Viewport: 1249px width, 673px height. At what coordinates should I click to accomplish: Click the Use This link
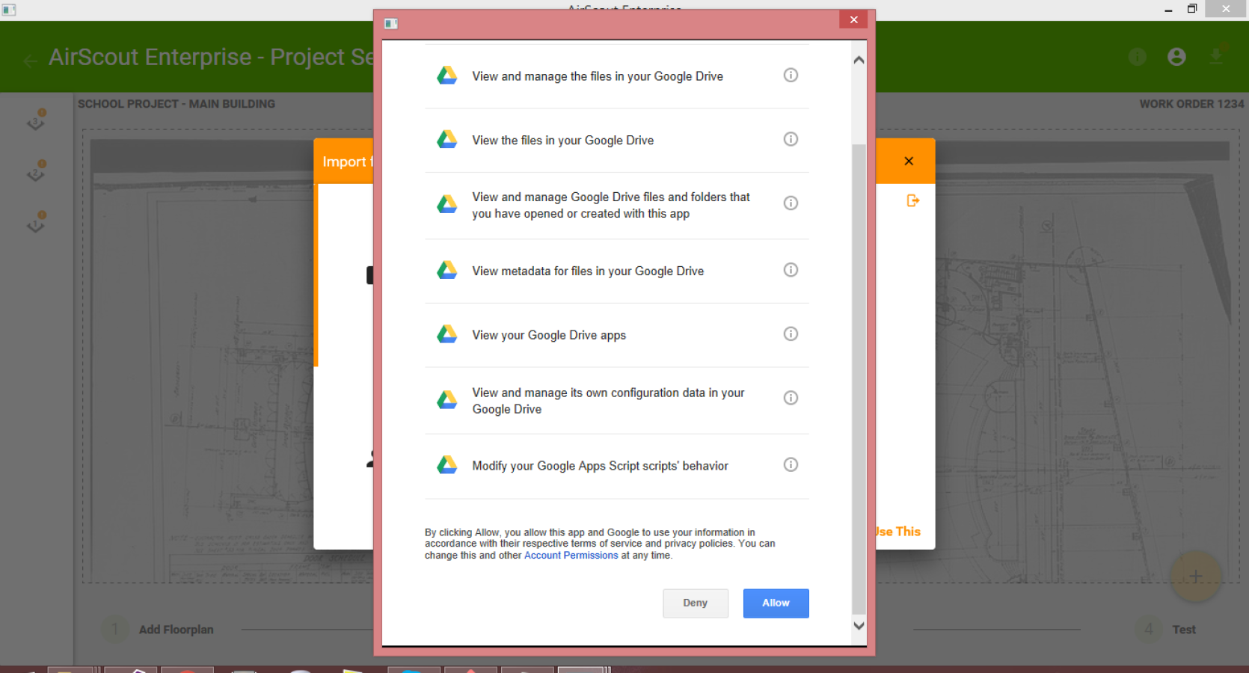[x=898, y=532]
